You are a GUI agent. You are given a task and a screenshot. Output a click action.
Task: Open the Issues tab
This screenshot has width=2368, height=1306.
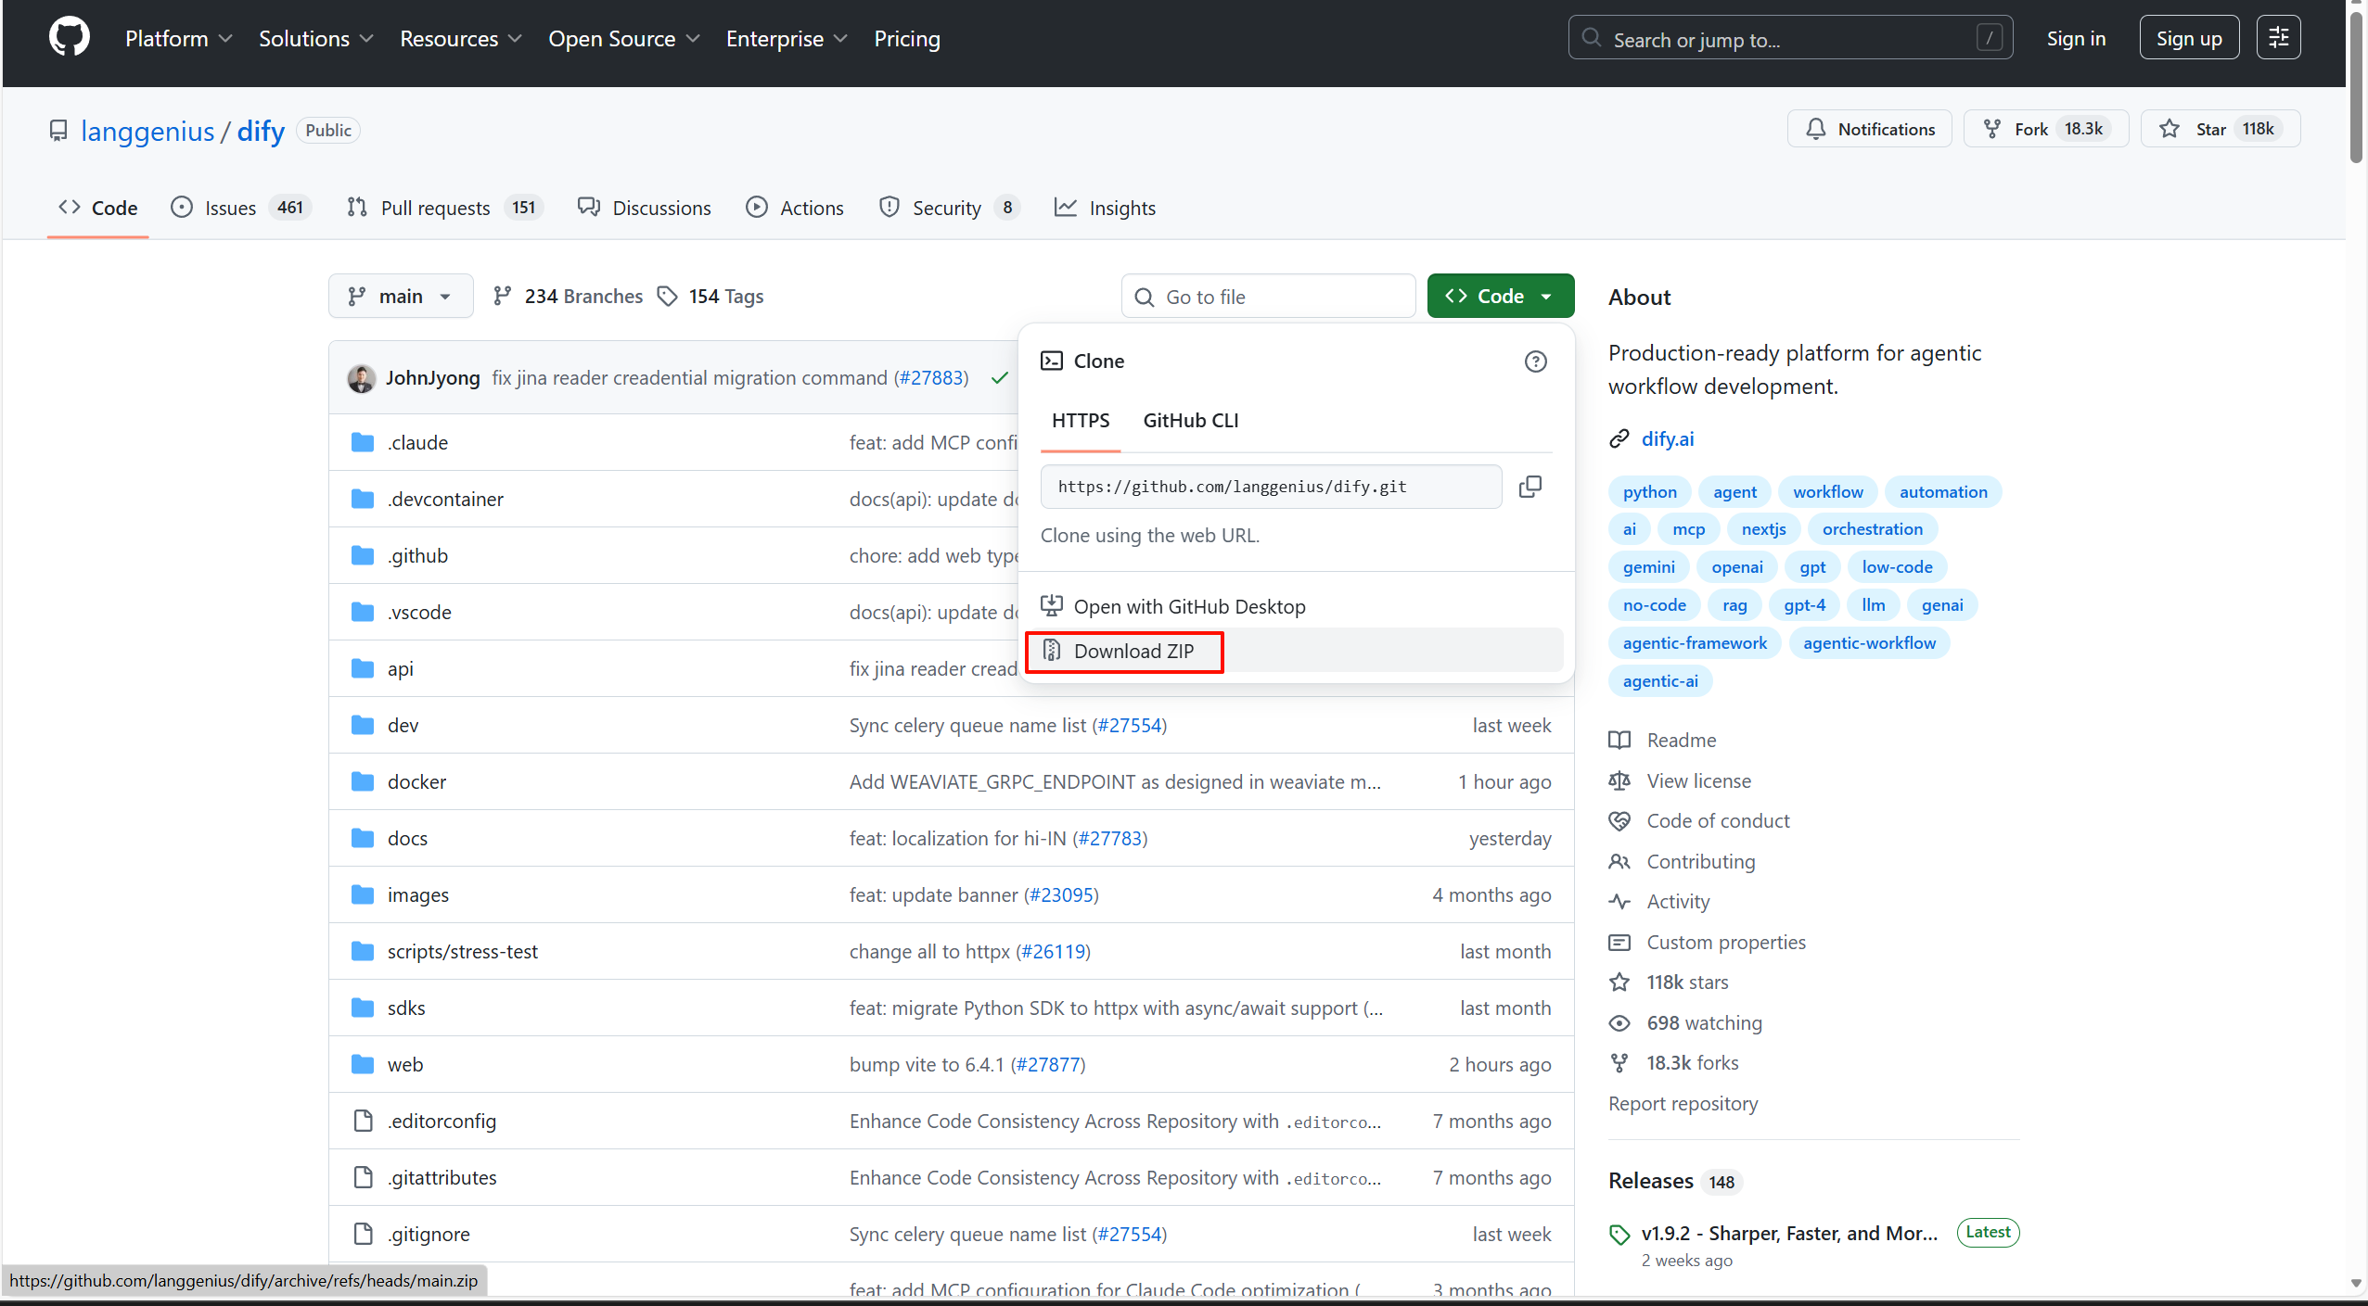click(229, 209)
